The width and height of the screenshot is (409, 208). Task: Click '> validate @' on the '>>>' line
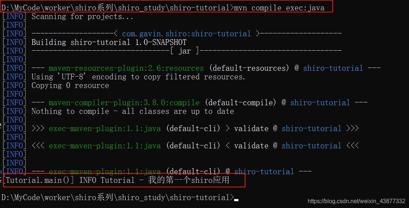(x=251, y=128)
